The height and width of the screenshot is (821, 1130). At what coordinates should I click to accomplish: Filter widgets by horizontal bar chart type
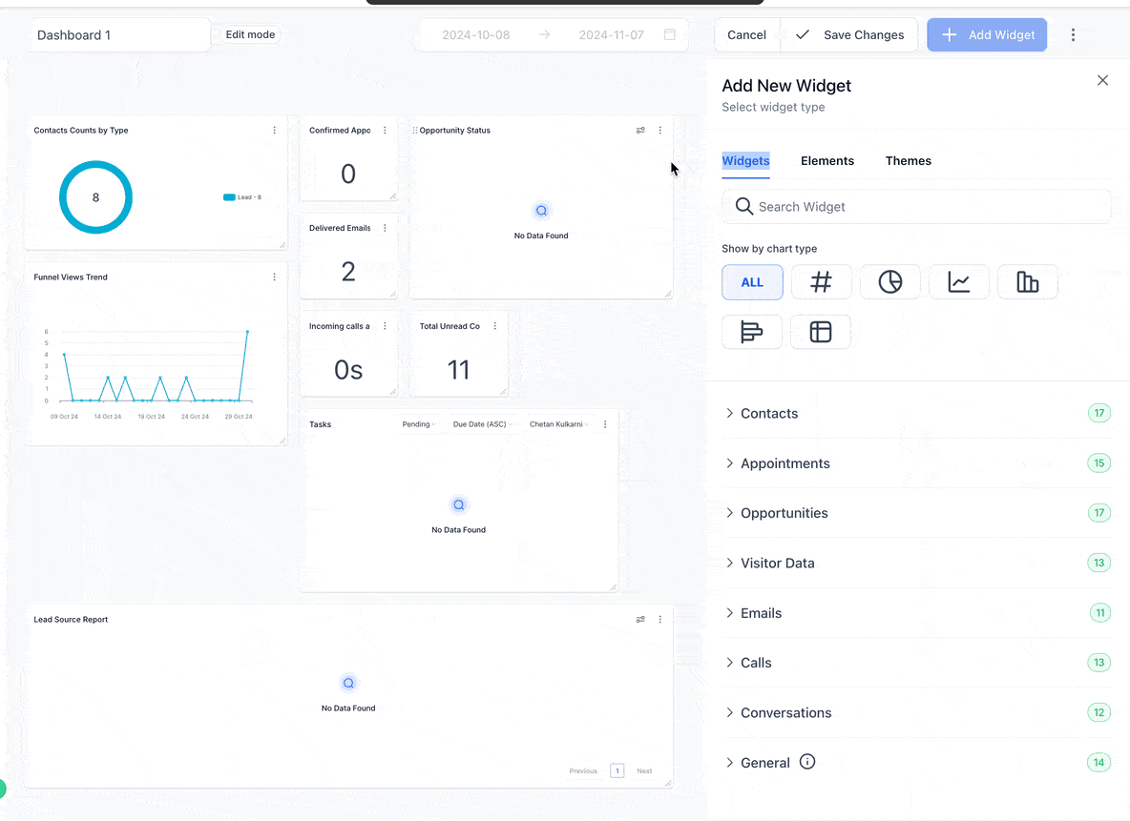click(752, 332)
